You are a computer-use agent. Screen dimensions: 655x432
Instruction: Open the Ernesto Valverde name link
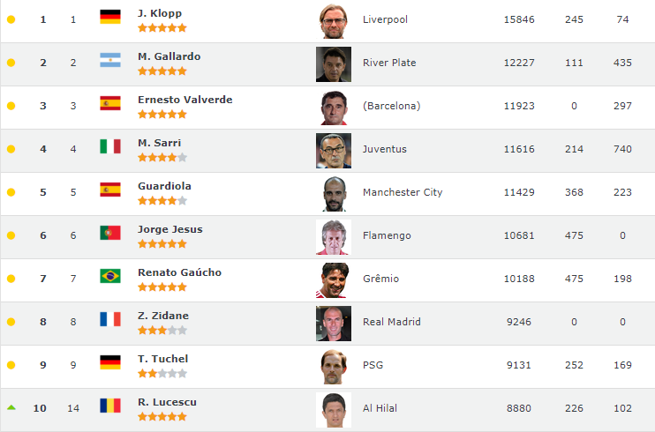185,100
